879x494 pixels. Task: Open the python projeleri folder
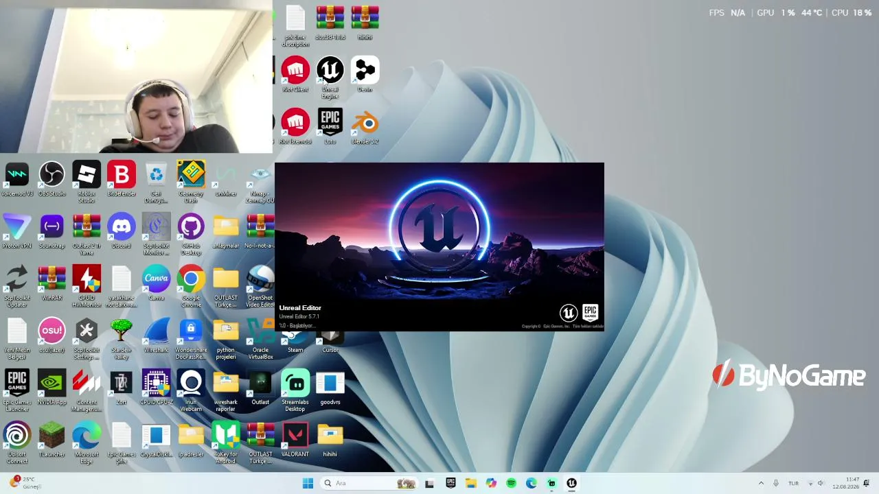click(226, 339)
